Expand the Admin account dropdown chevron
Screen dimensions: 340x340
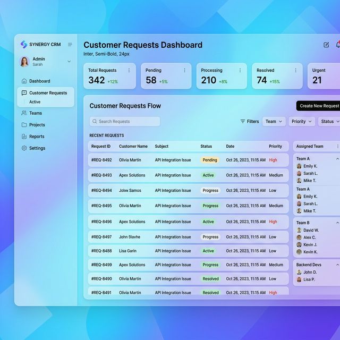point(69,62)
